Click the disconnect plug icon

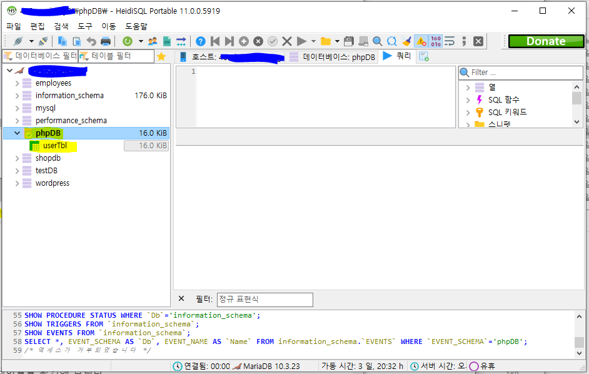(43, 41)
